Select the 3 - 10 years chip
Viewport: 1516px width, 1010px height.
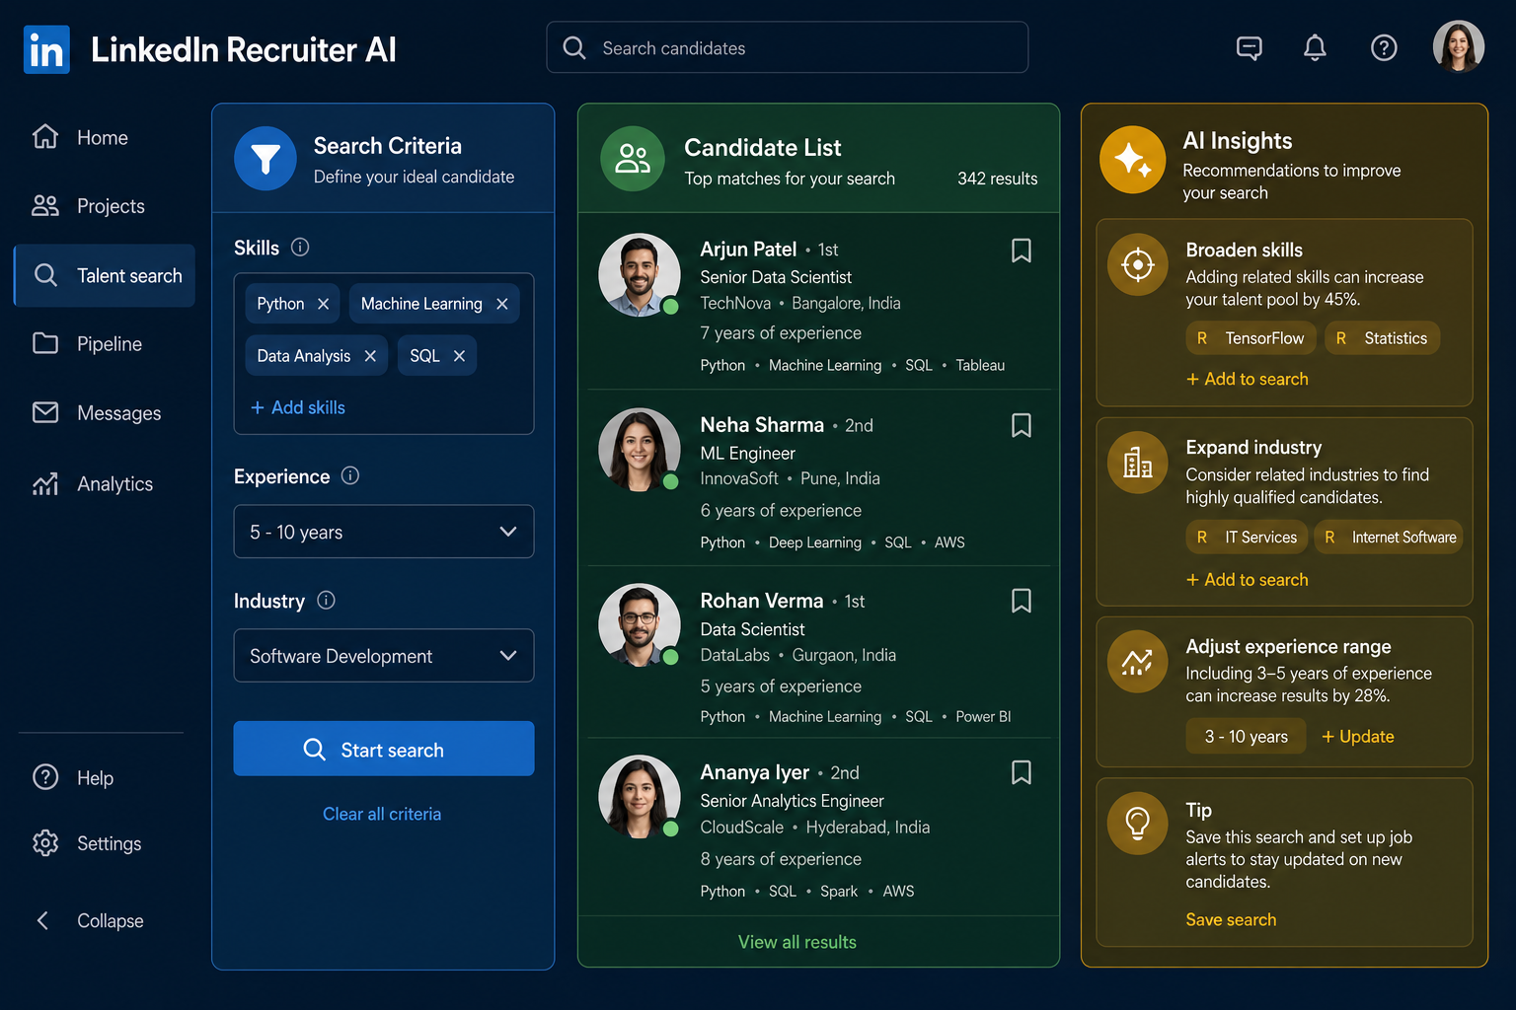pyautogui.click(x=1246, y=737)
